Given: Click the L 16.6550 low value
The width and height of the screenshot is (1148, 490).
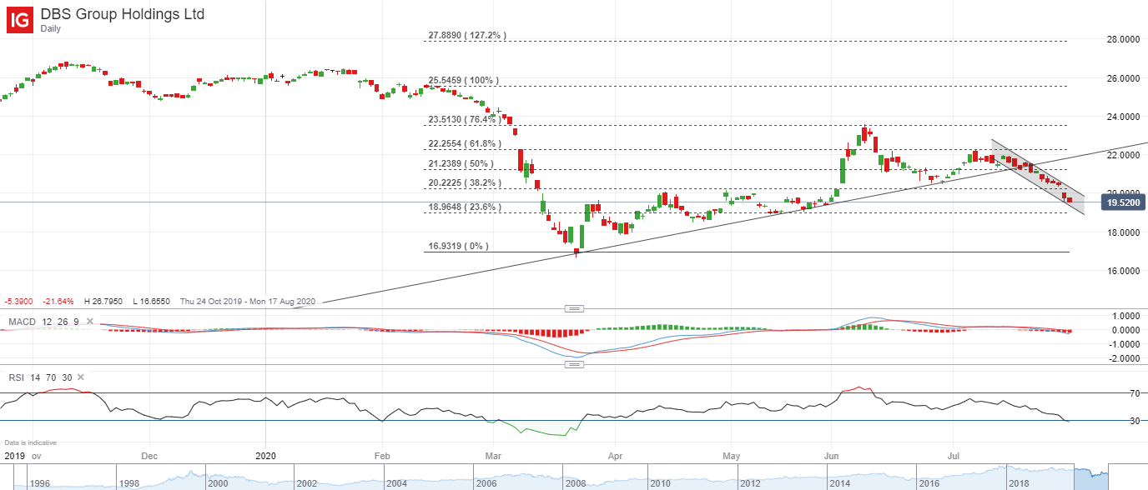Looking at the screenshot, I should point(153,302).
